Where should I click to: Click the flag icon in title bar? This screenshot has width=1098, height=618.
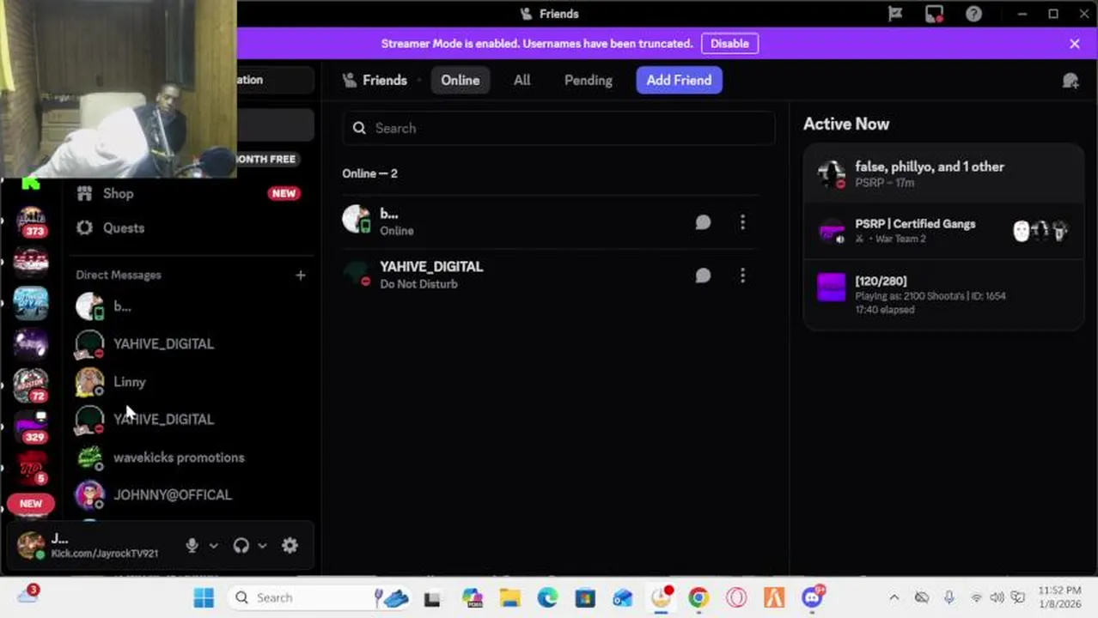coord(895,14)
